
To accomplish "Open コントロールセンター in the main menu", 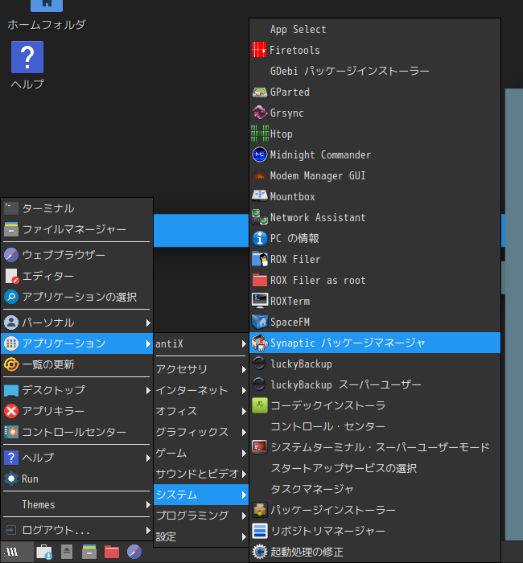I will pos(77,432).
